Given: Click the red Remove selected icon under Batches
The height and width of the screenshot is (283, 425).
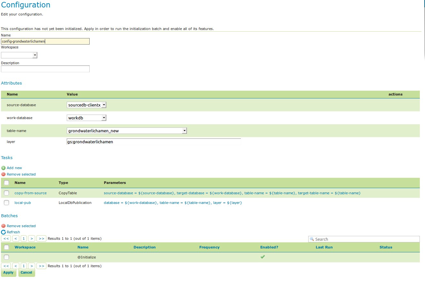Looking at the screenshot, I should (3, 226).
